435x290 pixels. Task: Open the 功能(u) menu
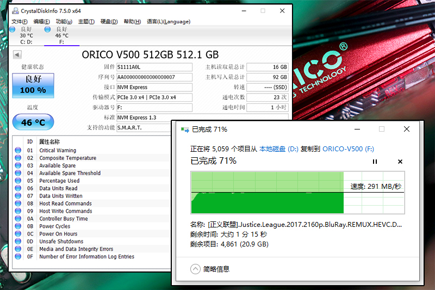(64, 22)
